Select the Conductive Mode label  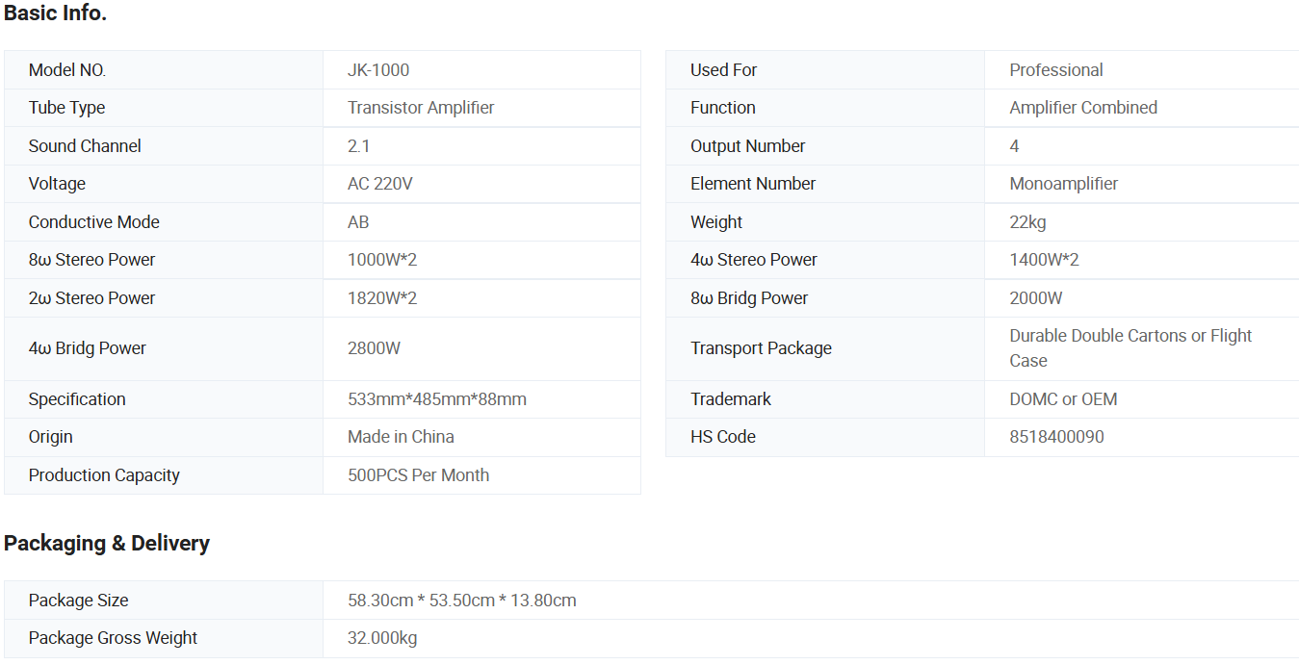coord(93,222)
